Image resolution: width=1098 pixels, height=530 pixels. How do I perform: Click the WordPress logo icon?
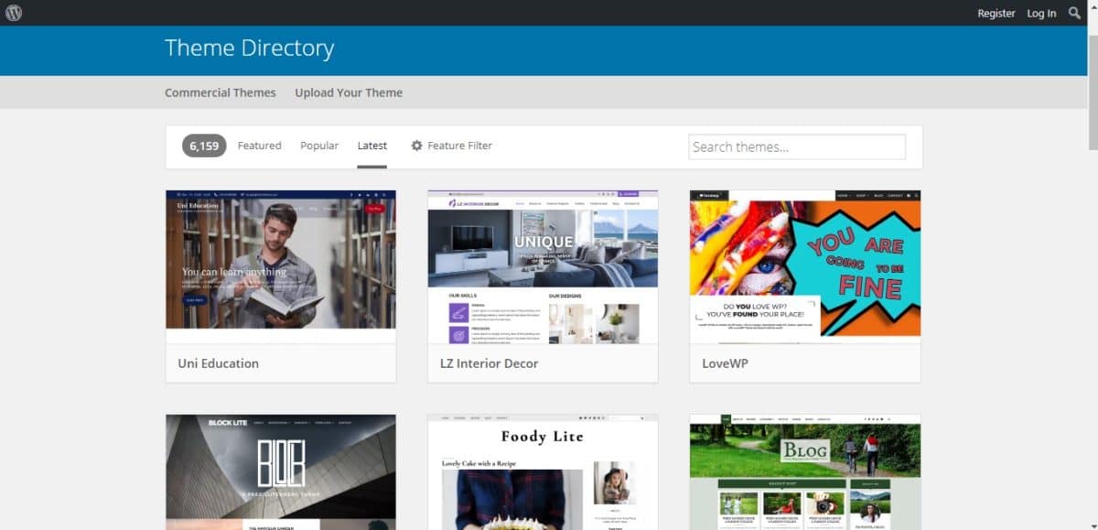[14, 13]
